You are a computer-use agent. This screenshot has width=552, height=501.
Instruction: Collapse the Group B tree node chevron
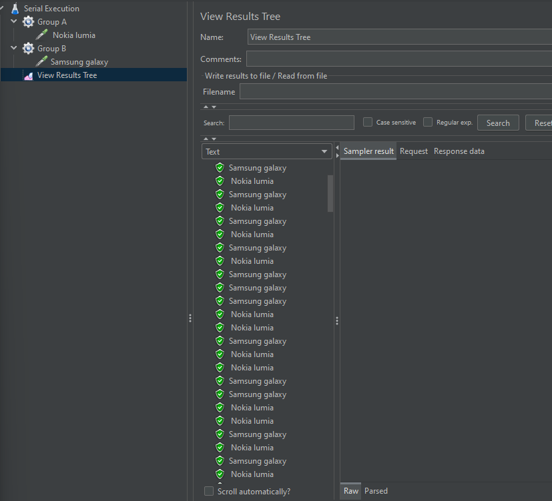coord(14,48)
